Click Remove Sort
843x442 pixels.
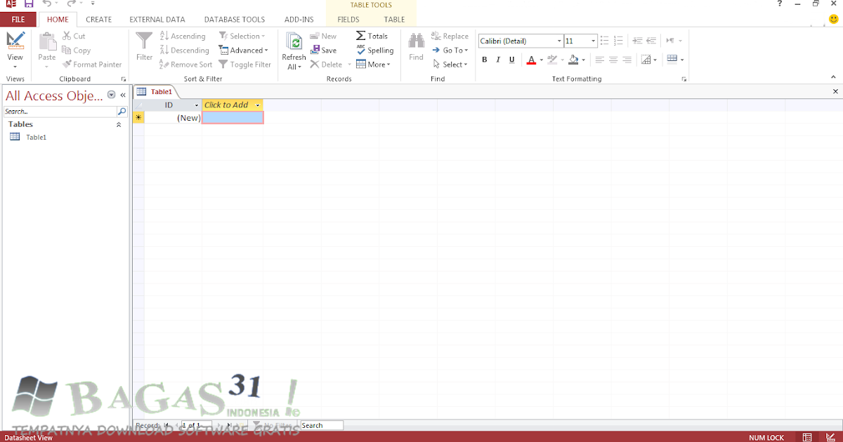pyautogui.click(x=185, y=65)
